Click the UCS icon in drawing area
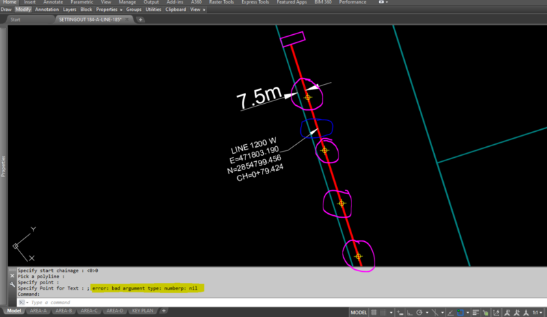 tap(16, 245)
